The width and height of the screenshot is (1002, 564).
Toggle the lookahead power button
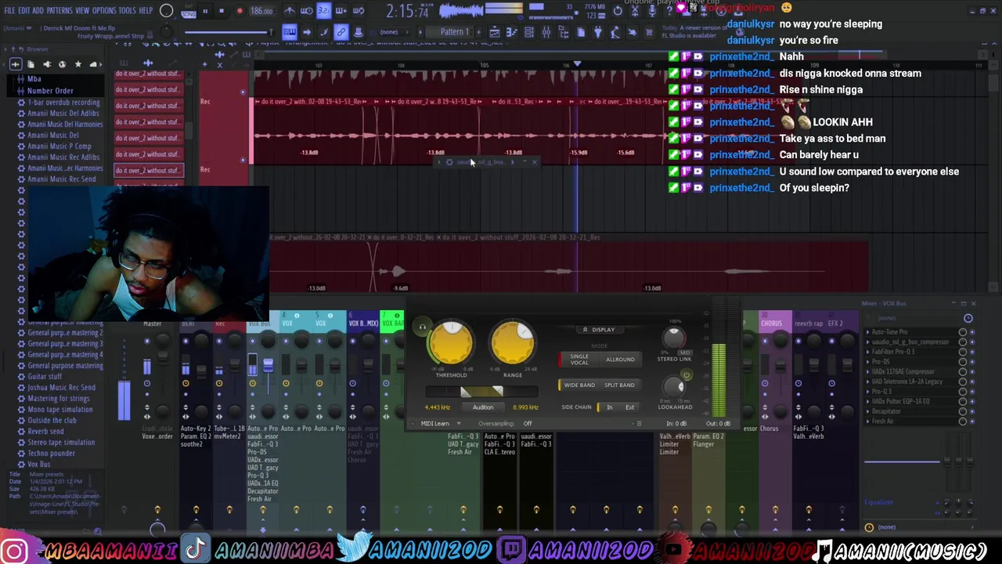687,376
